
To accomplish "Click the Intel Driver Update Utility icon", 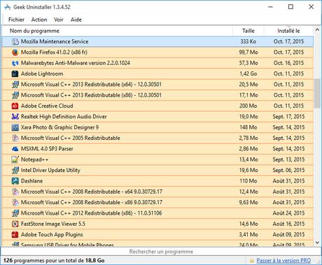I will (15, 170).
